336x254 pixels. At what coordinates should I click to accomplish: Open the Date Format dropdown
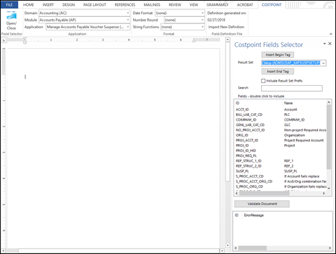202,13
